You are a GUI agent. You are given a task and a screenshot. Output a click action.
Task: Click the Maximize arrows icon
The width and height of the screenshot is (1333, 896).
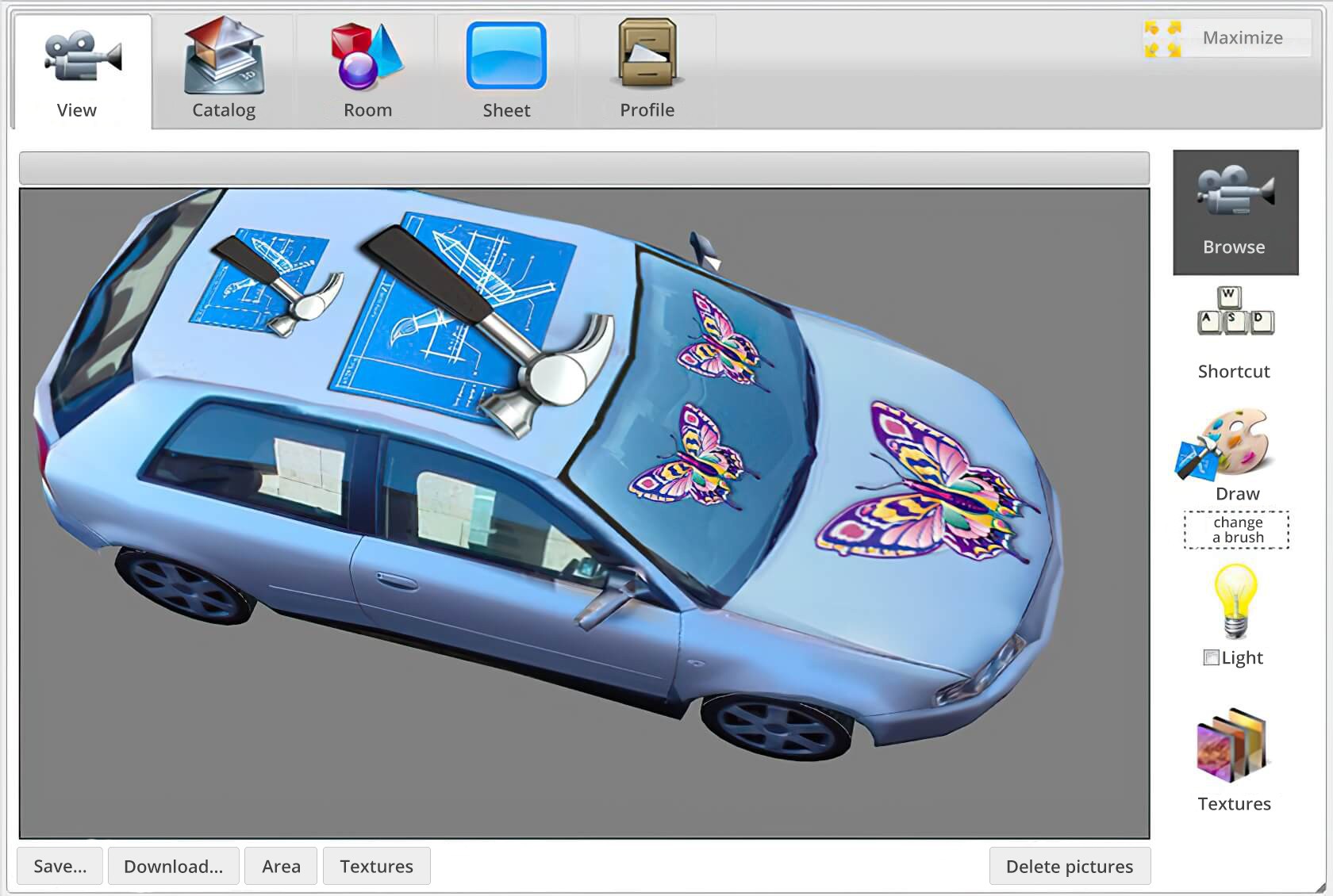pyautogui.click(x=1161, y=37)
